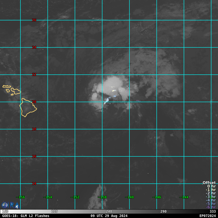
Task: Click the -4 hr offset legend entry
Action: point(211,200)
